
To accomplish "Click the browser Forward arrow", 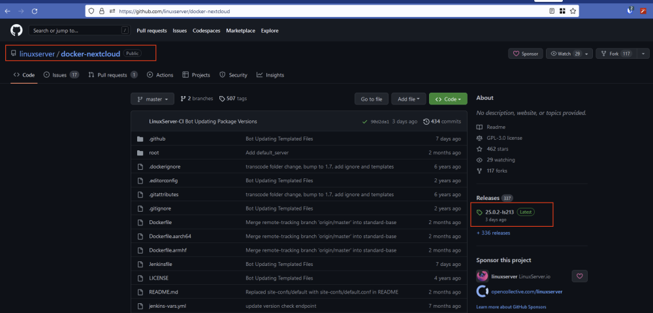I will [x=21, y=11].
